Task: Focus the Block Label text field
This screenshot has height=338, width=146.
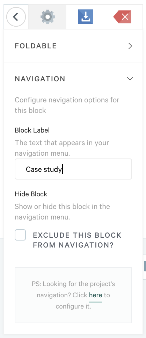Action: point(73,169)
